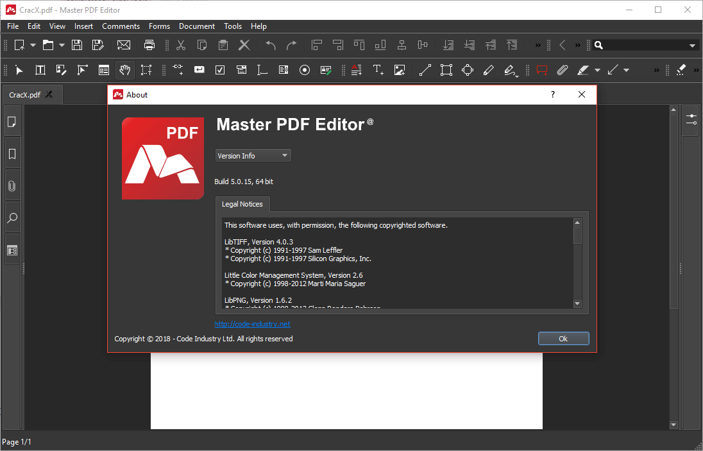
Task: Click the Cut scissors icon
Action: 181,45
